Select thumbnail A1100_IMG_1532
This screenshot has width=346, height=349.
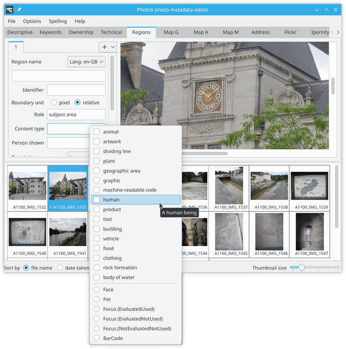27,188
